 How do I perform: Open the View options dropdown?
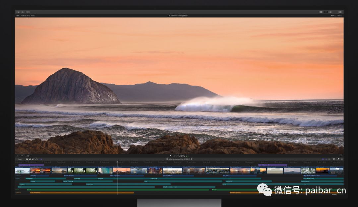[340, 16]
